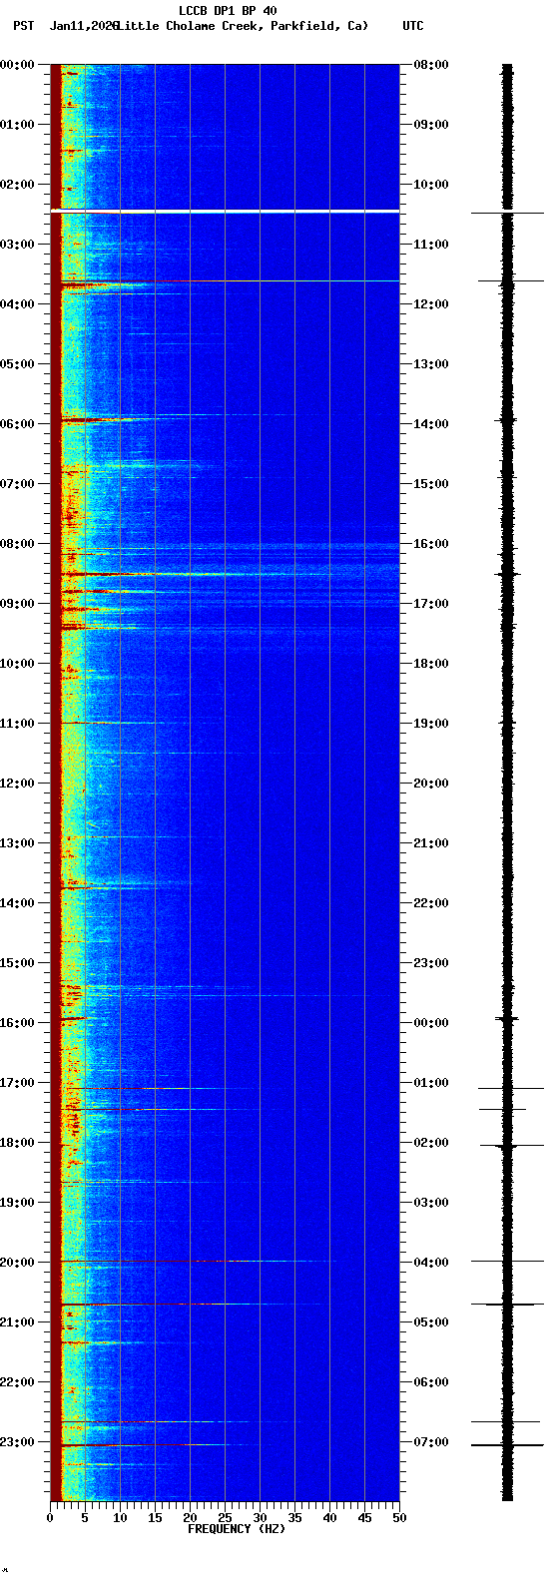
Task: Pick the "07:00" label on the UTC axis
Action: point(431,1442)
